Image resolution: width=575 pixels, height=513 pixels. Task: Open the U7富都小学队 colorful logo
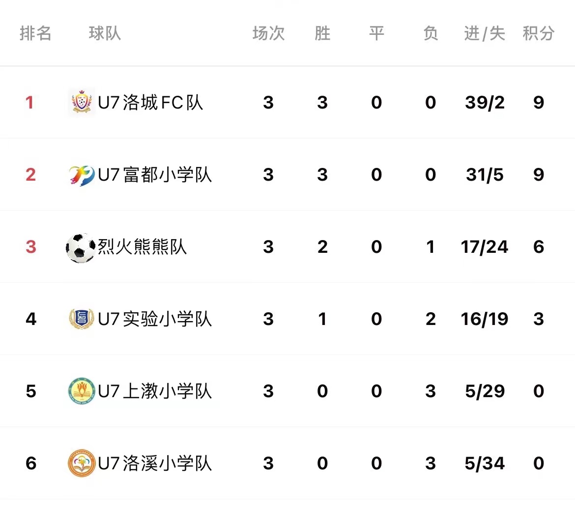(x=82, y=175)
